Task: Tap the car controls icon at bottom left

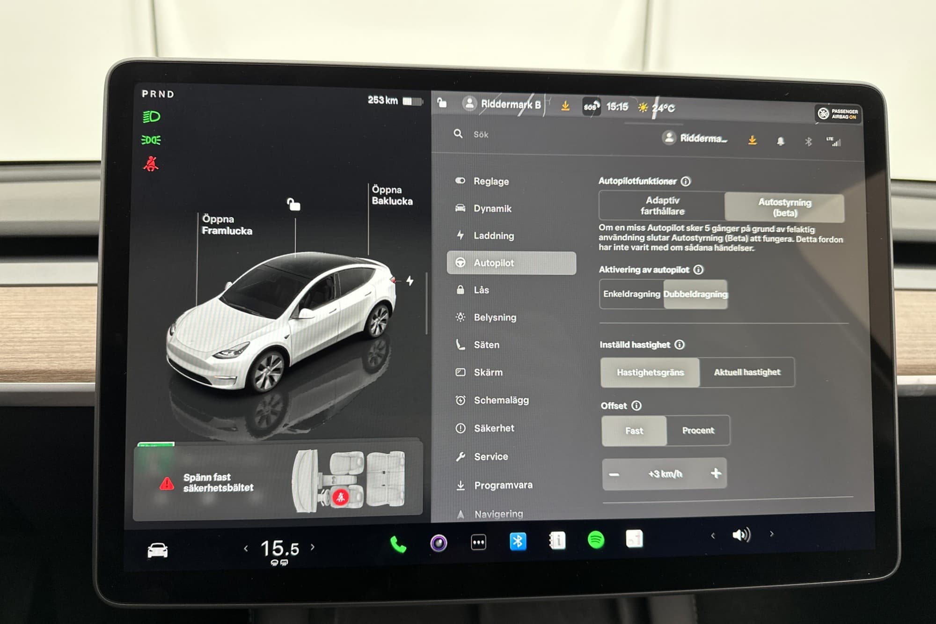Action: (157, 550)
